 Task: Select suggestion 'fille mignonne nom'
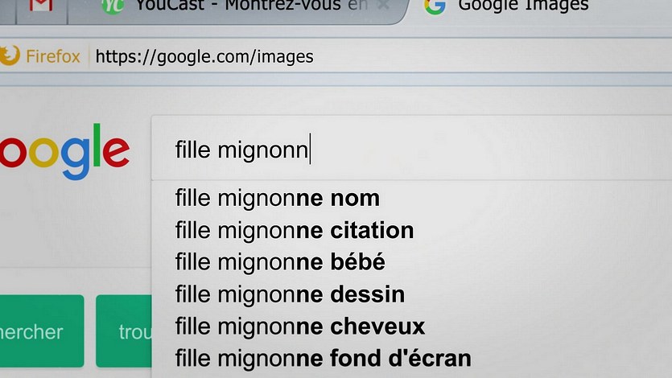click(x=278, y=198)
